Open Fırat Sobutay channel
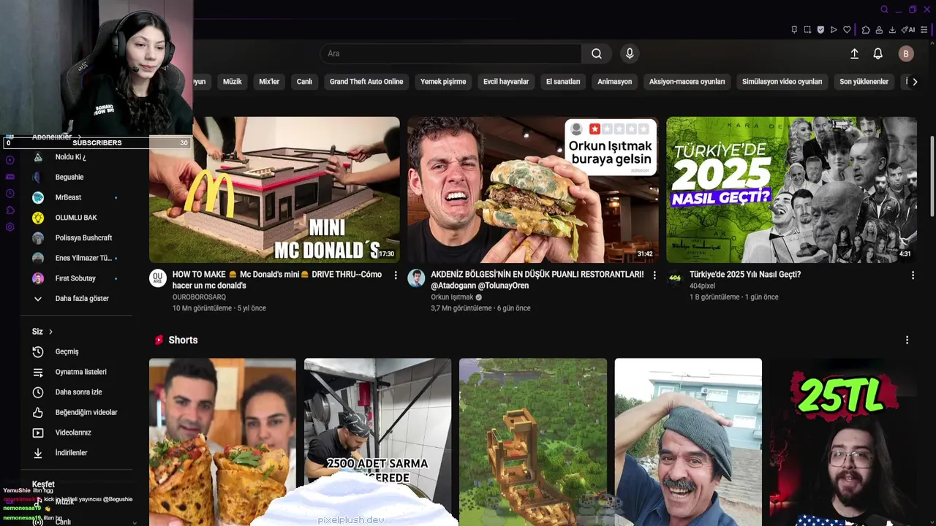The height and width of the screenshot is (526, 936). point(77,278)
